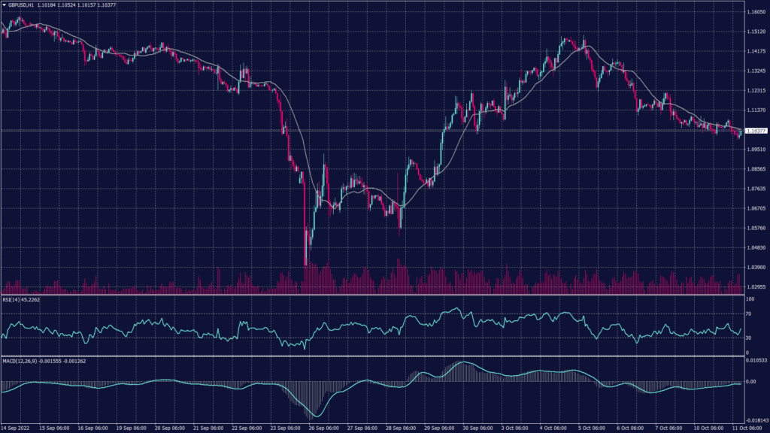
Task: Click the RSI 70 level scale label
Action: tap(750, 314)
